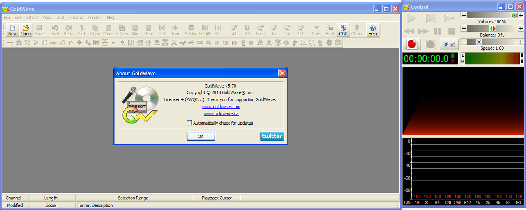Click the Speed slider X knob
Image resolution: width=526 pixels, height=210 pixels.
click(478, 42)
